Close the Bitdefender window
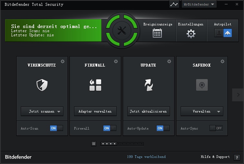The width and height of the screenshot is (244, 164). click(237, 4)
